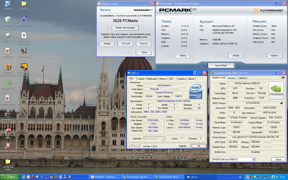Select the DeviantArt archive desktop icon
Image resolution: width=288 pixels, height=180 pixels.
point(8,116)
